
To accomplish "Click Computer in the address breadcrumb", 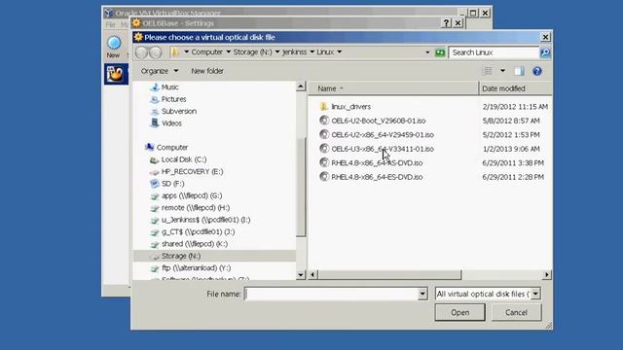I will [x=207, y=52].
